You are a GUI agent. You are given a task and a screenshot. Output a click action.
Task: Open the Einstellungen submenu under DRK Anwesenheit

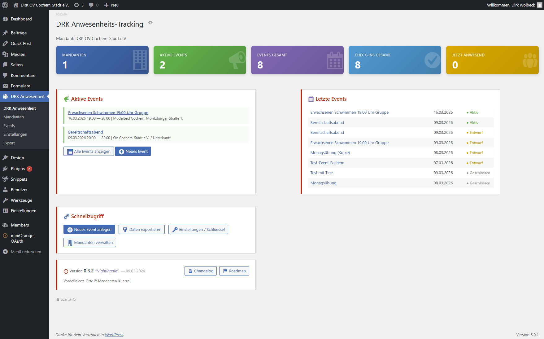15,134
